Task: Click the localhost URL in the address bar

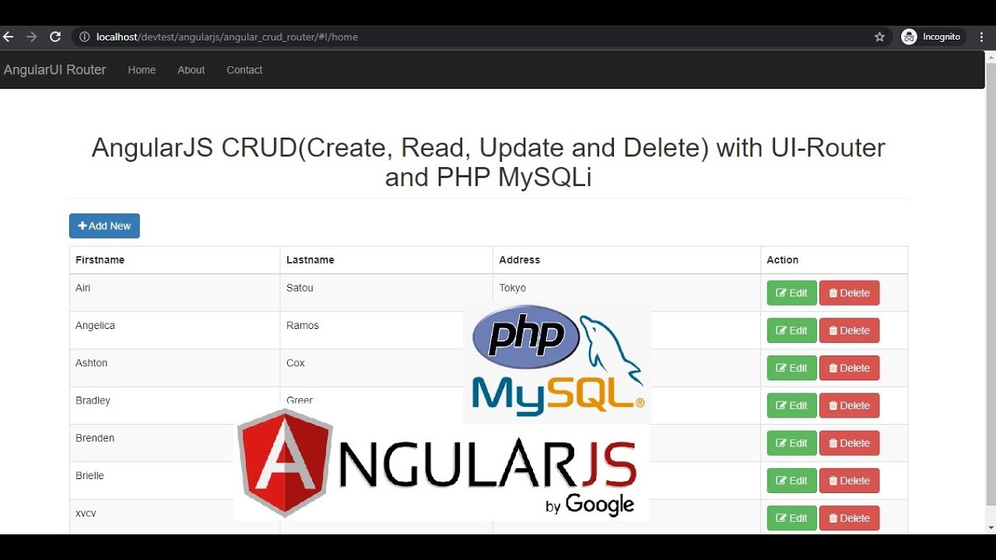Action: pyautogui.click(x=226, y=37)
